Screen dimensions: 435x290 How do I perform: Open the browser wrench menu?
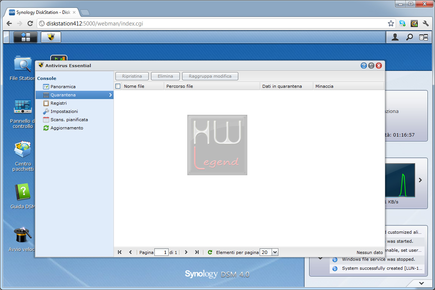point(426,24)
